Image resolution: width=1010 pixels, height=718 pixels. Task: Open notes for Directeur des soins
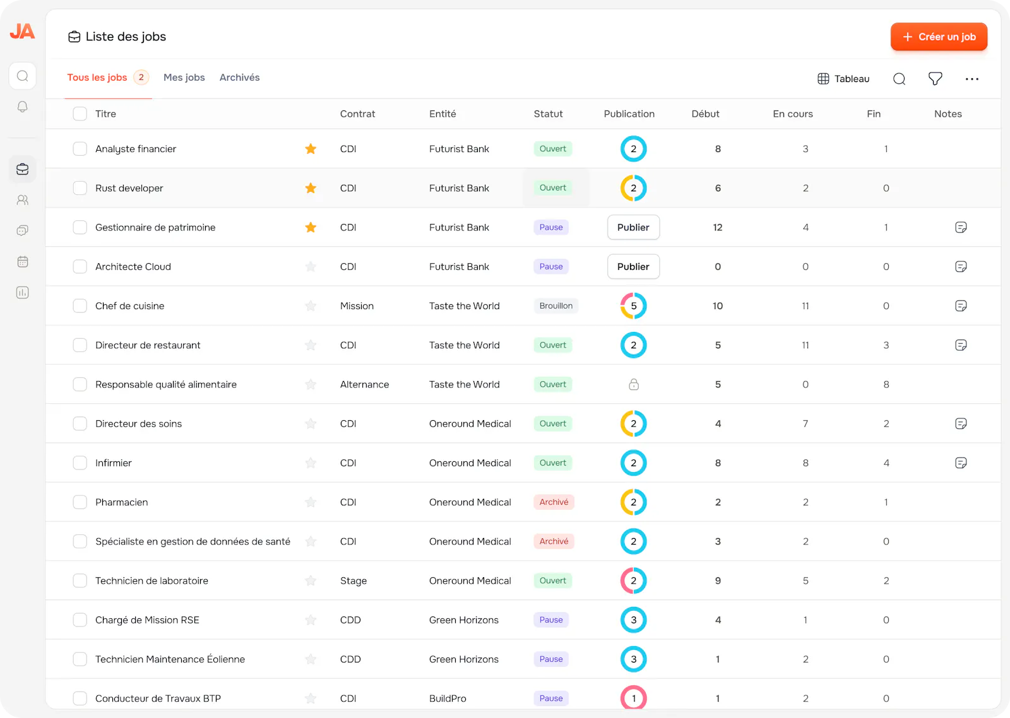pyautogui.click(x=961, y=423)
